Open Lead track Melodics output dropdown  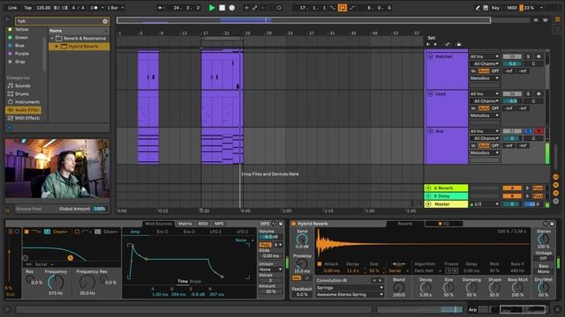coord(485,115)
